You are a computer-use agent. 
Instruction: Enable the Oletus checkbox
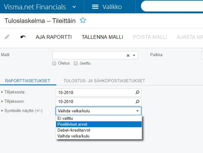point(54,63)
